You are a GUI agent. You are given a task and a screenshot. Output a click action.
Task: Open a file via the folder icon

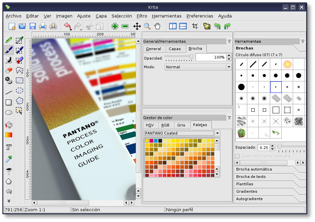click(22, 26)
